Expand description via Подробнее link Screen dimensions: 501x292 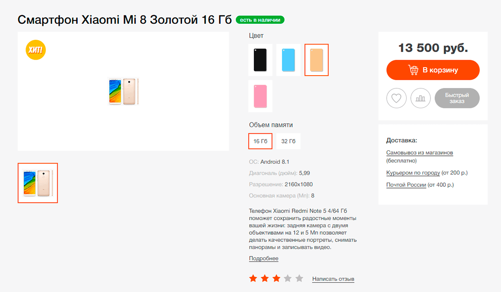(x=263, y=259)
